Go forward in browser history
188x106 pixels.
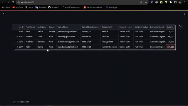pyautogui.click(x=8, y=2)
